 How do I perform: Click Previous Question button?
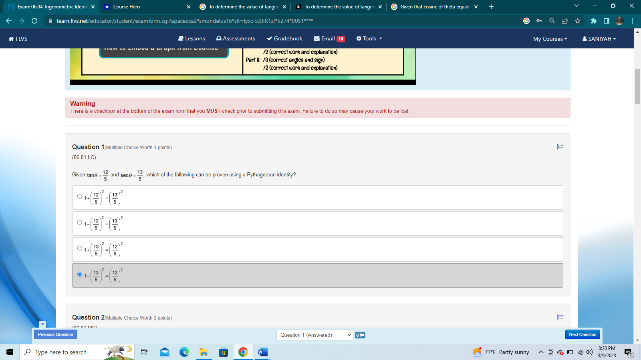(55, 334)
